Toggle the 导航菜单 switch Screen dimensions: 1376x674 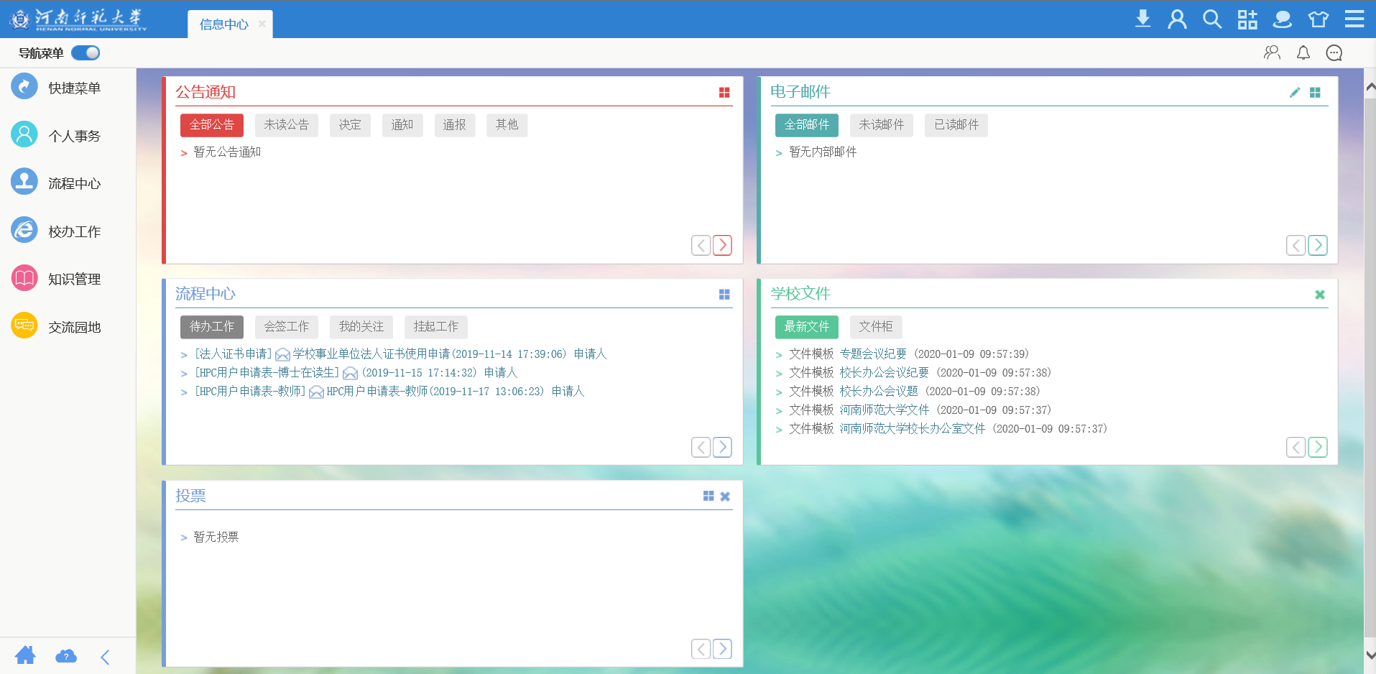pyautogui.click(x=86, y=53)
